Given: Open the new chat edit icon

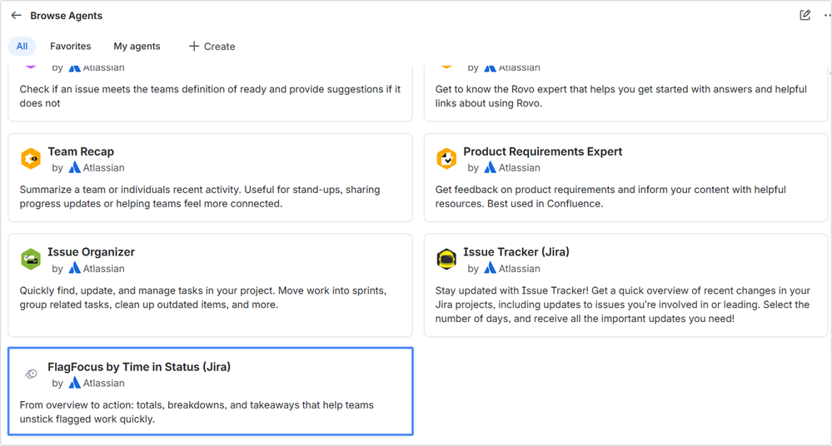Looking at the screenshot, I should 805,15.
